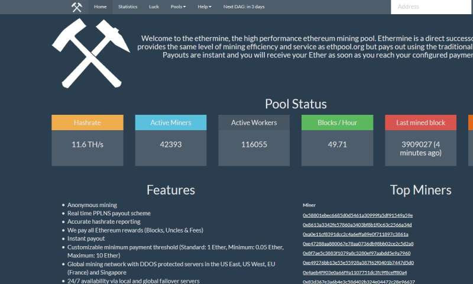
Task: Click '24/7 availability' feature item
Action: tap(134, 280)
